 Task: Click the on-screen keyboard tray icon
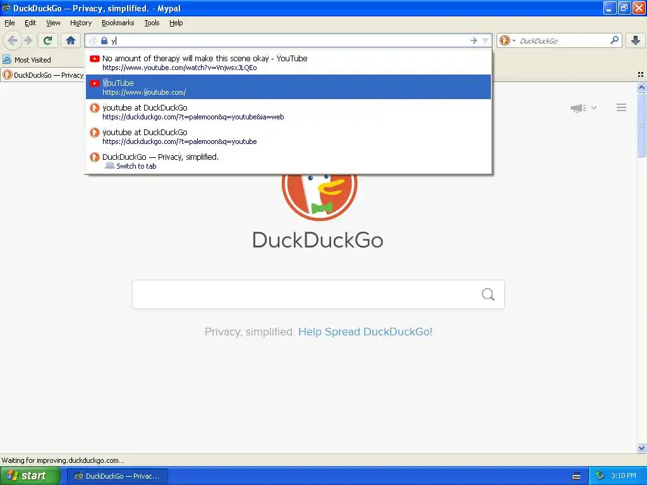point(576,476)
